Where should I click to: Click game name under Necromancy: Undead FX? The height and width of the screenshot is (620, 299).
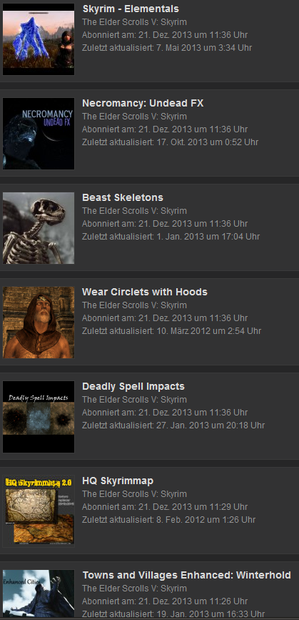(134, 117)
